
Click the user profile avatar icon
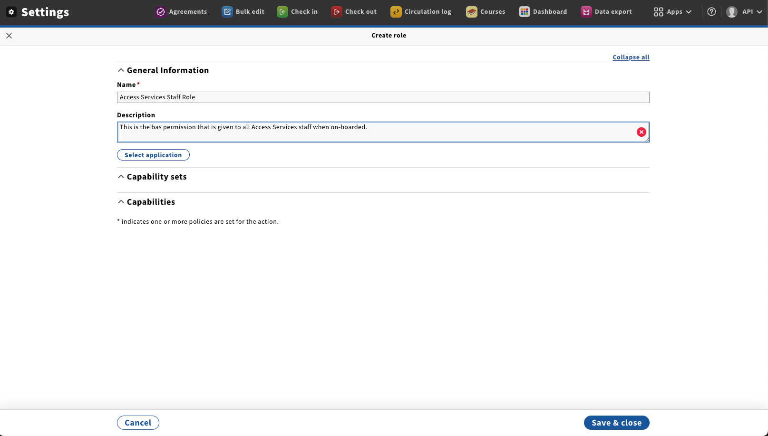tap(732, 12)
